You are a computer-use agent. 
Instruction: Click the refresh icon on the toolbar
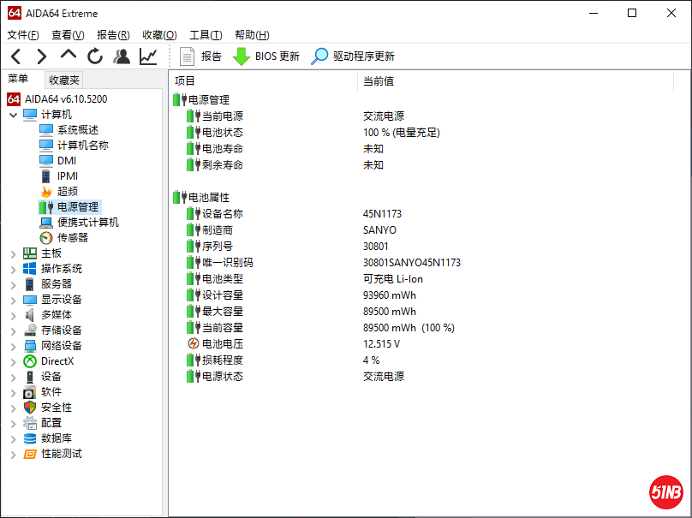(x=94, y=55)
